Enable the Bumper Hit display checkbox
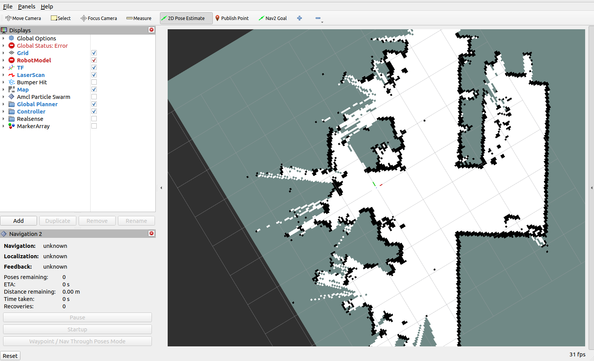 tap(94, 82)
